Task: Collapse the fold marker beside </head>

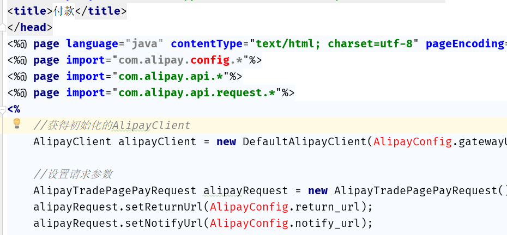Action: pyautogui.click(x=3, y=27)
